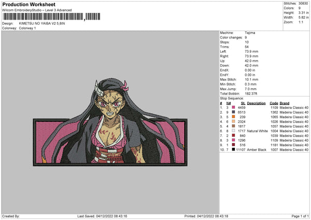Viewport: 311px width, 220px height.
Task: Click the Trims value '54'
Action: pyautogui.click(x=247, y=47)
